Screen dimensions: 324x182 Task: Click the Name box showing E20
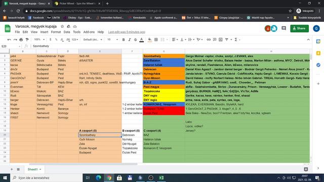coord(11,46)
